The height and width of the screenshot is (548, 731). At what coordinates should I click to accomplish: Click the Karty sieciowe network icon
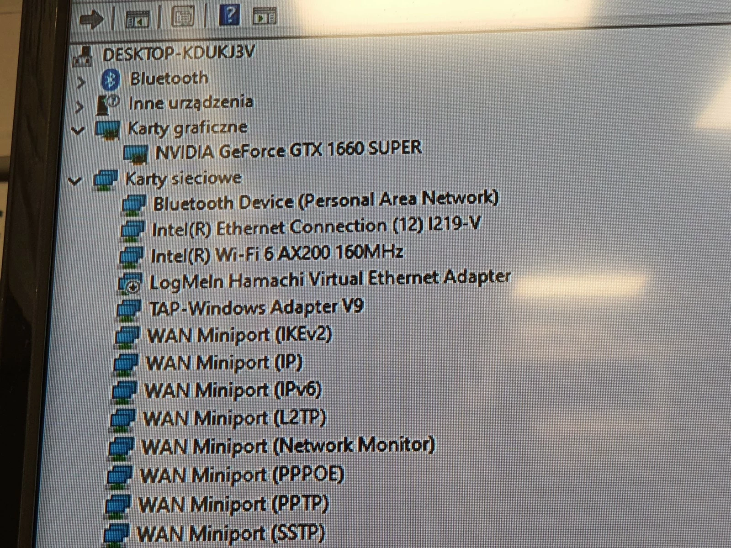point(106,179)
